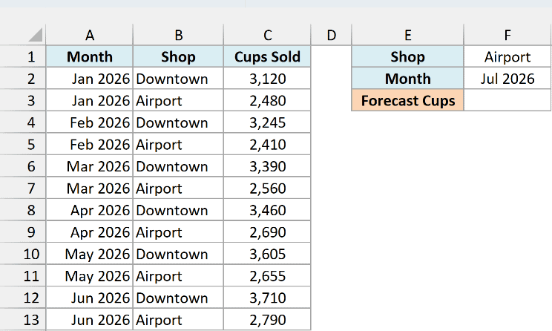Select cell F1 containing 'Airport'
This screenshot has width=552, height=331.
507,56
